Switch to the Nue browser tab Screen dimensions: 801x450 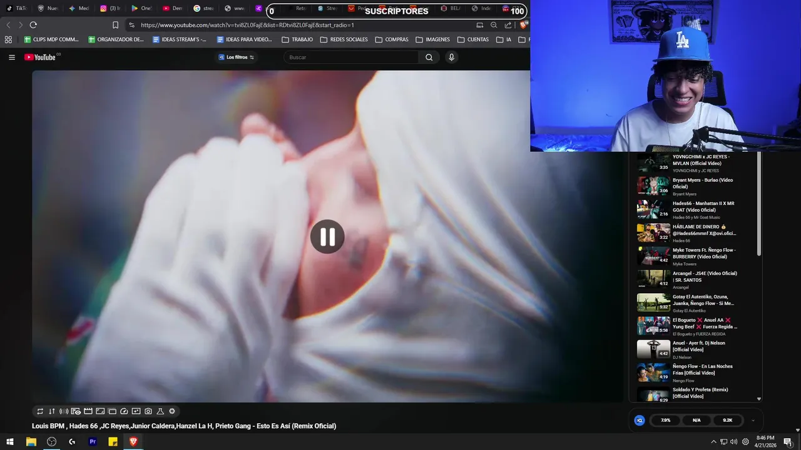(x=48, y=9)
